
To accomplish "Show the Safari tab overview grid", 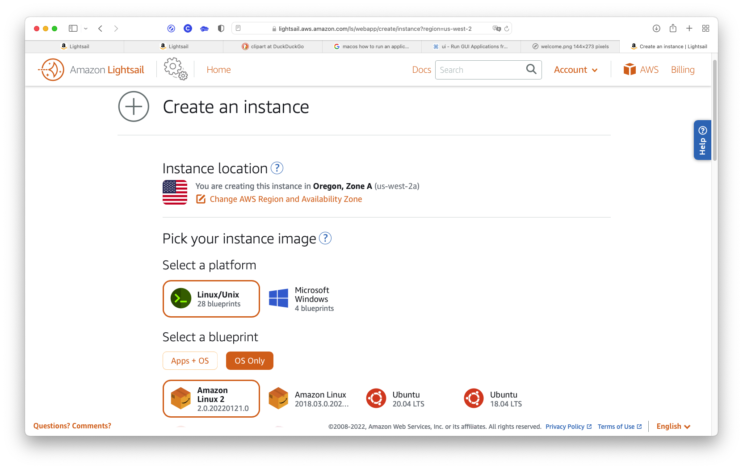I will coord(706,29).
